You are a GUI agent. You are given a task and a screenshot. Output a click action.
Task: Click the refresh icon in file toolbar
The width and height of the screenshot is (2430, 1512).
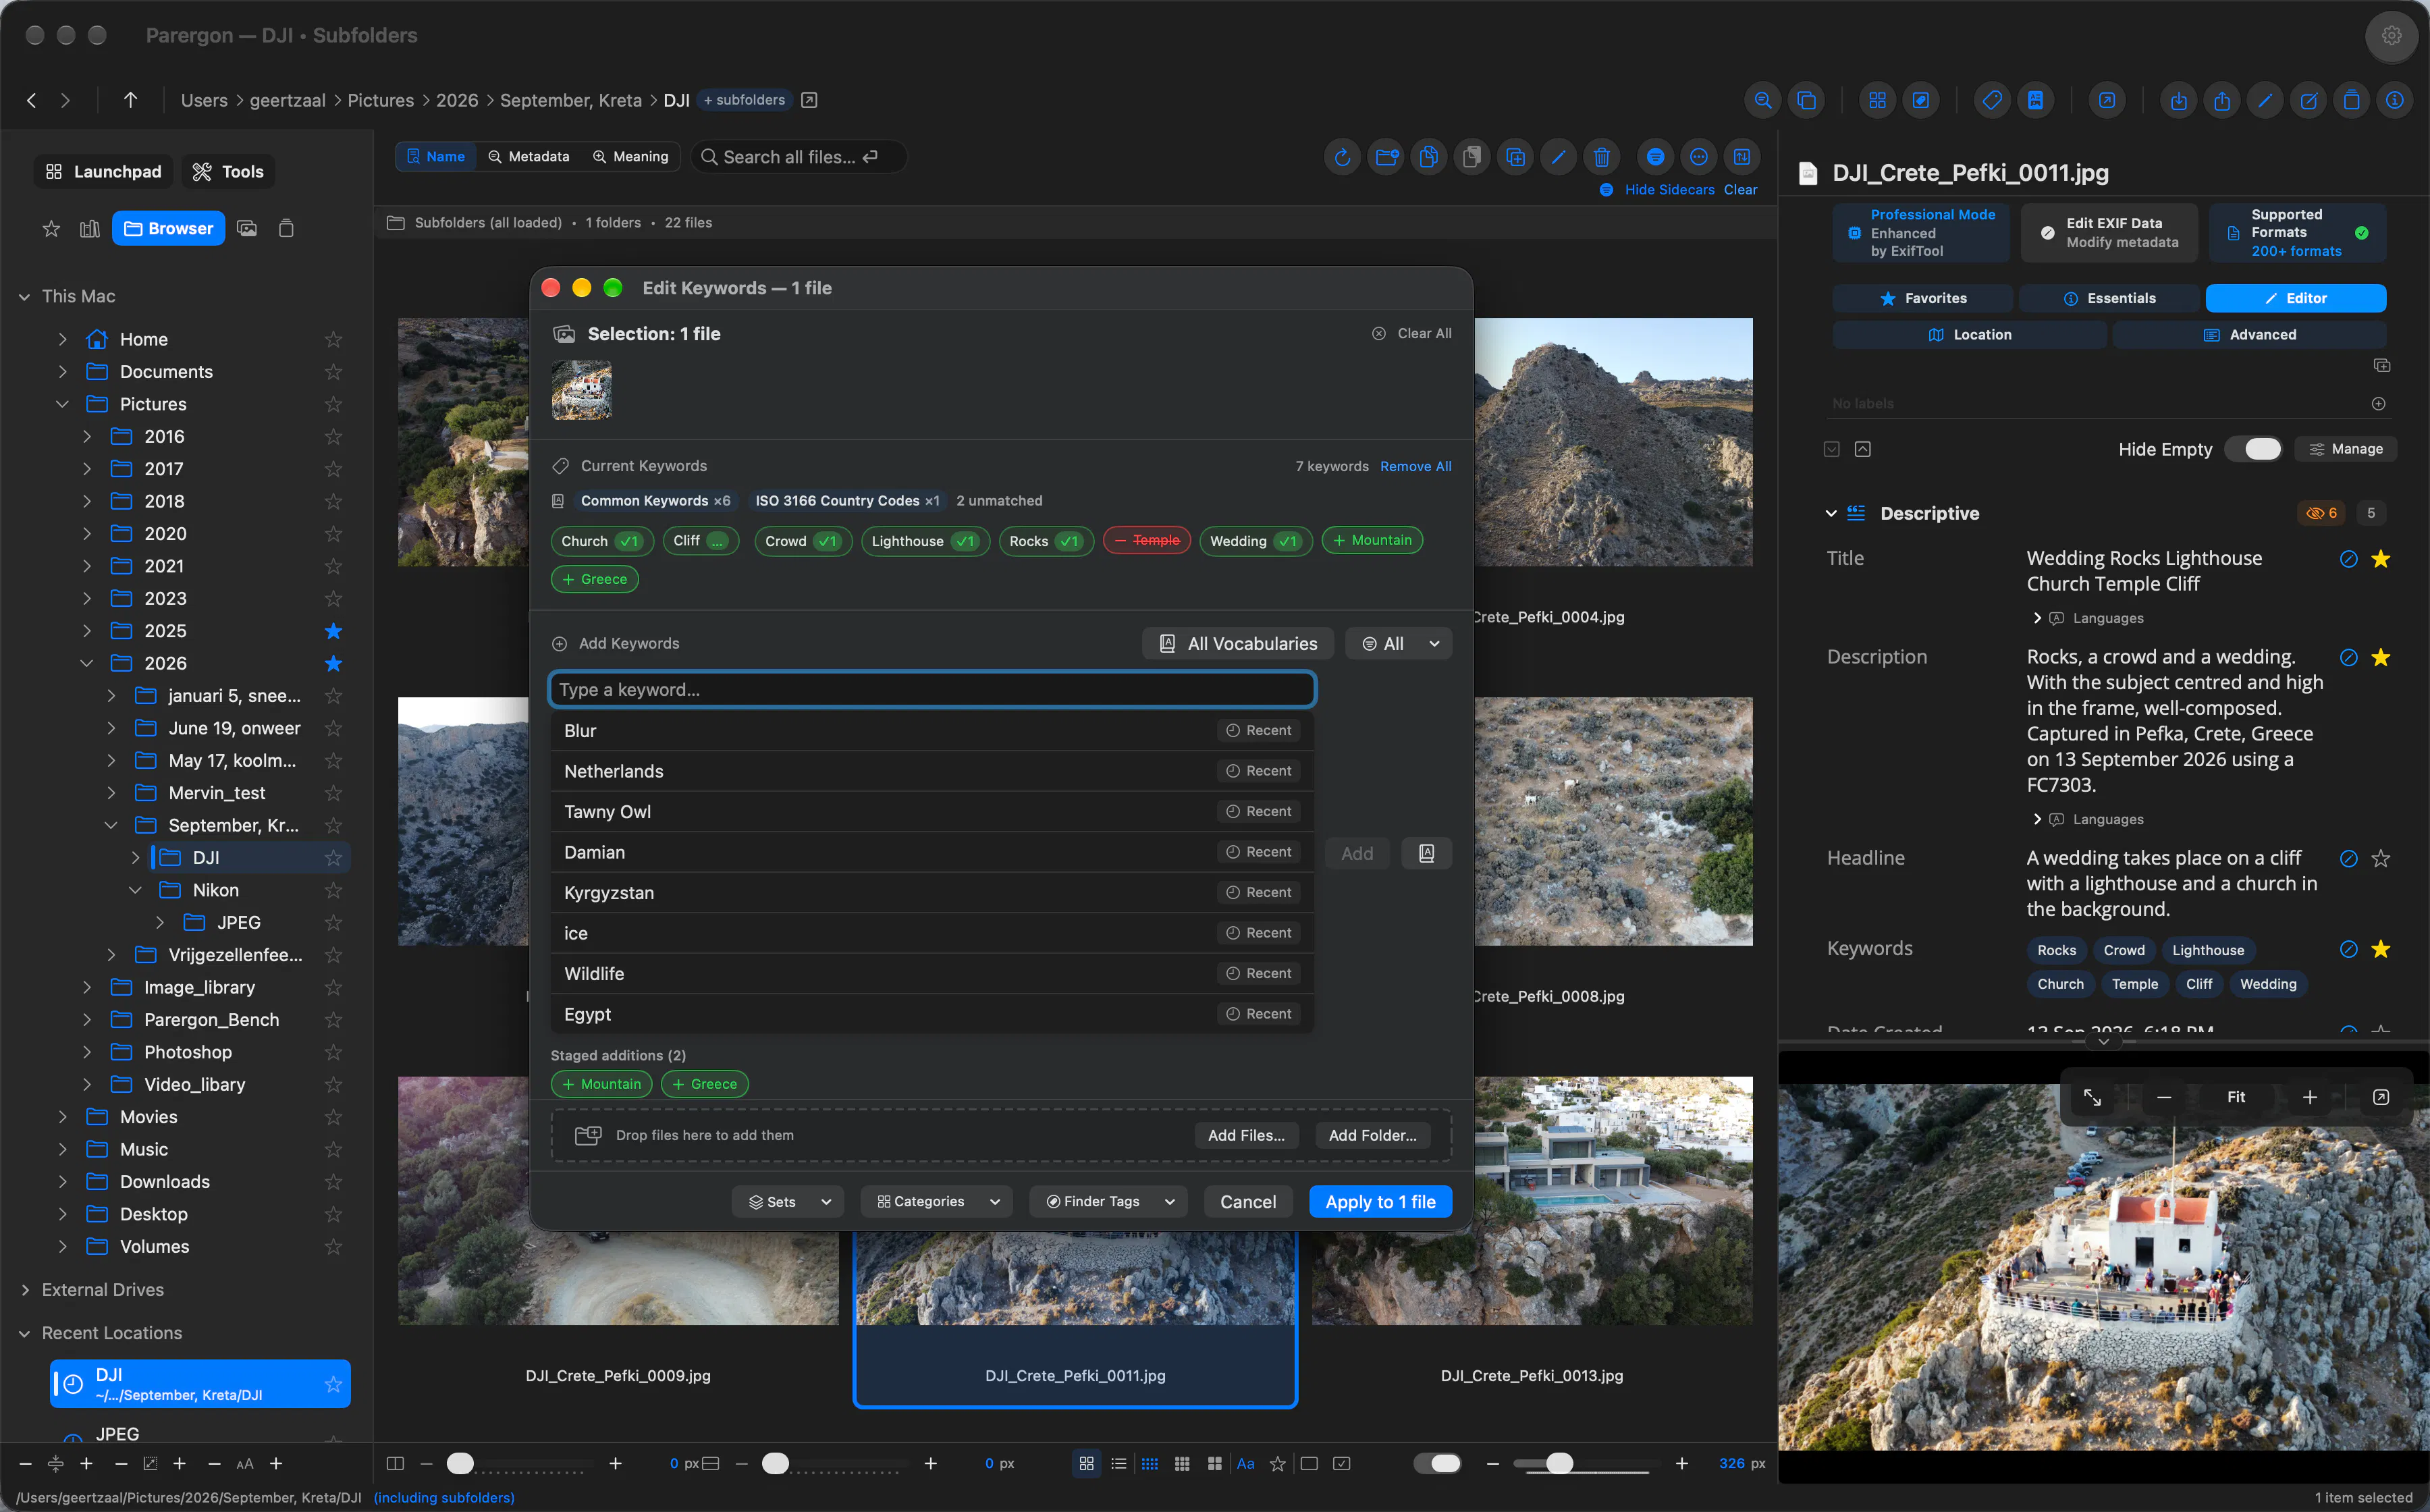[1342, 157]
